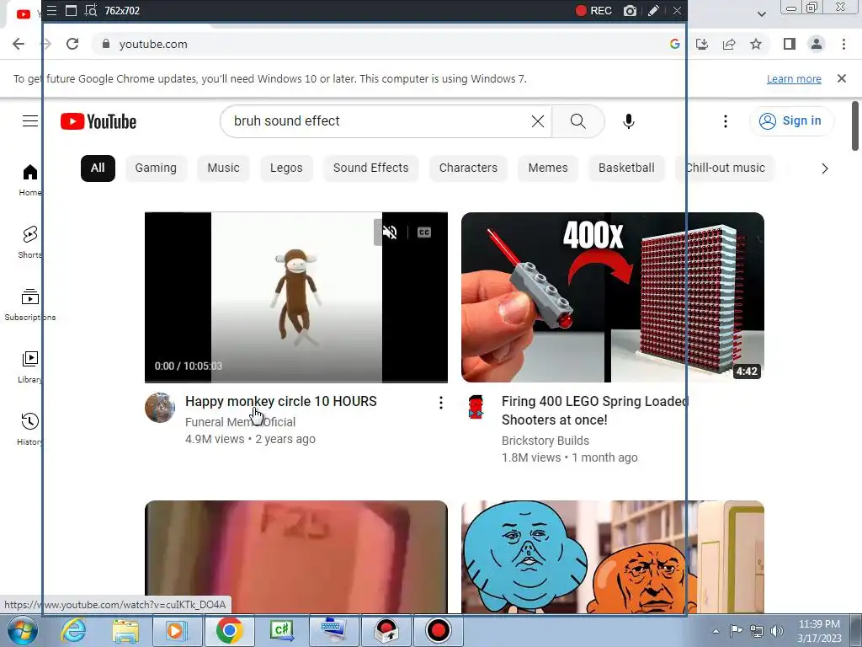Dismiss the Chrome update banner
Viewport: 862px width, 647px height.
tap(842, 78)
